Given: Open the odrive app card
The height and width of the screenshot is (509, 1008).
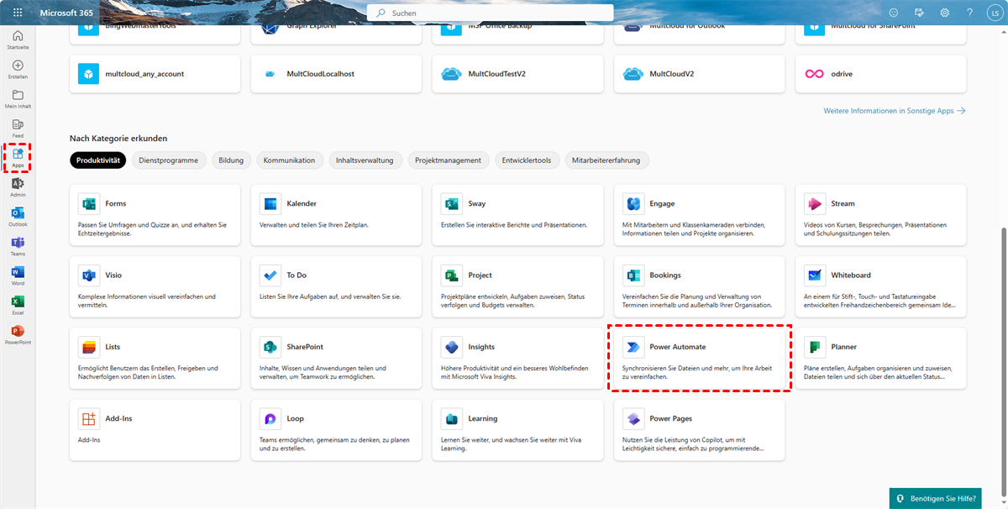Looking at the screenshot, I should click(880, 74).
